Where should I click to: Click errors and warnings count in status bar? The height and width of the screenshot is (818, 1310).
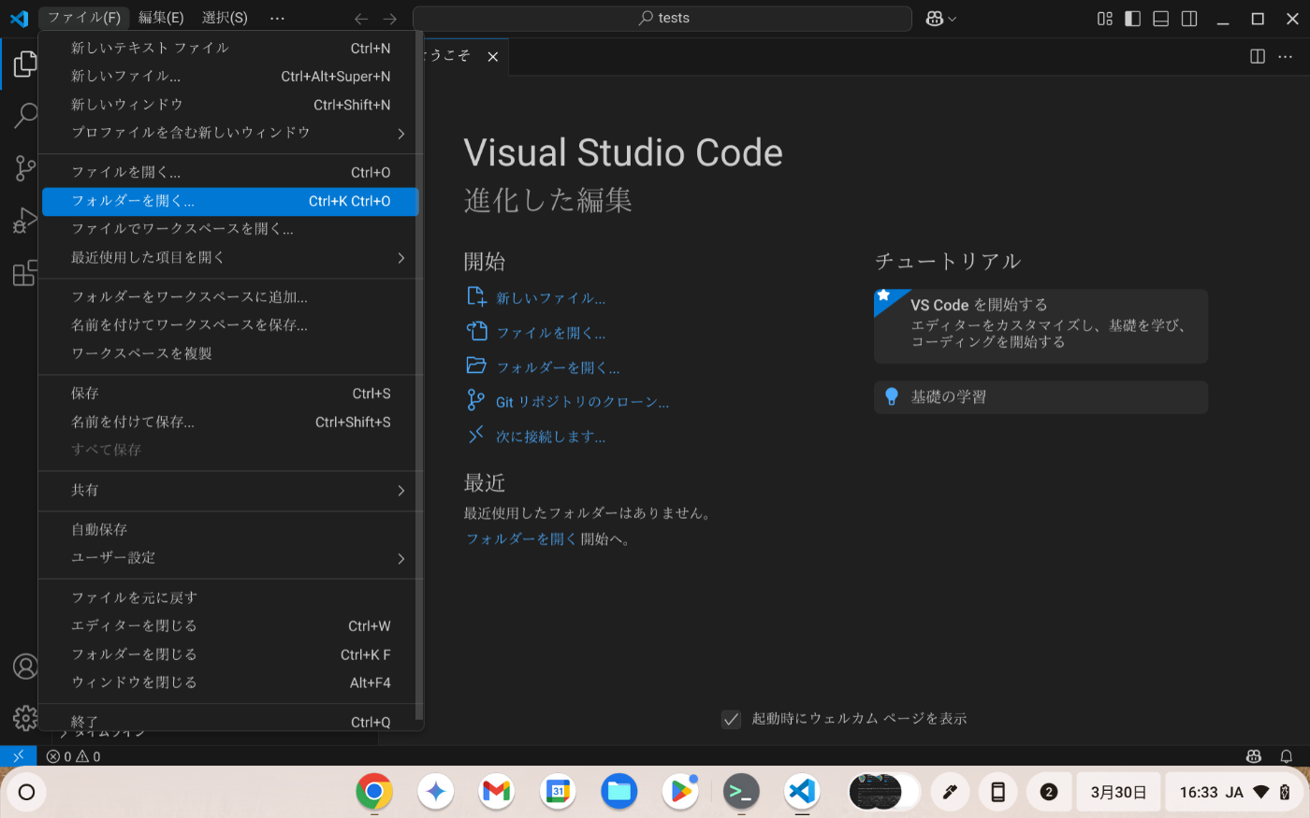74,756
